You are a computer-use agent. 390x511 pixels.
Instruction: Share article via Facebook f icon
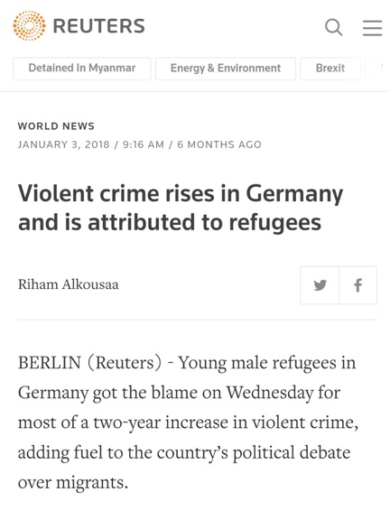(x=358, y=285)
